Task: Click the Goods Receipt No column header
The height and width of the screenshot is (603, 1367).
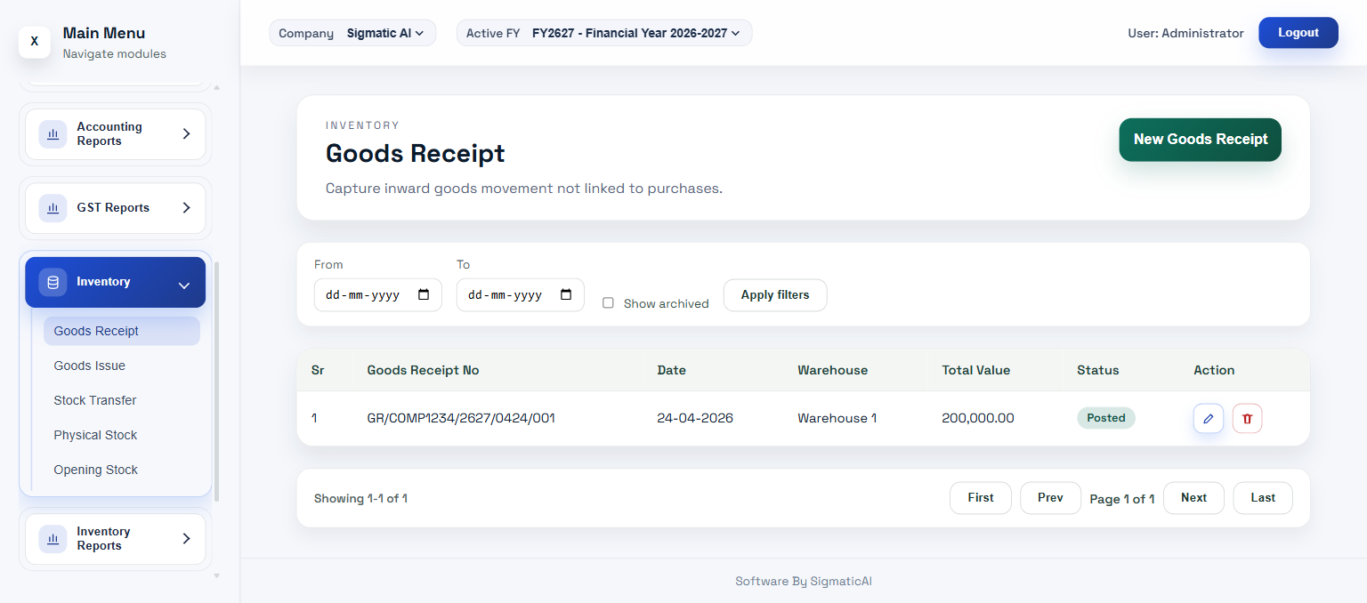Action: 423,370
